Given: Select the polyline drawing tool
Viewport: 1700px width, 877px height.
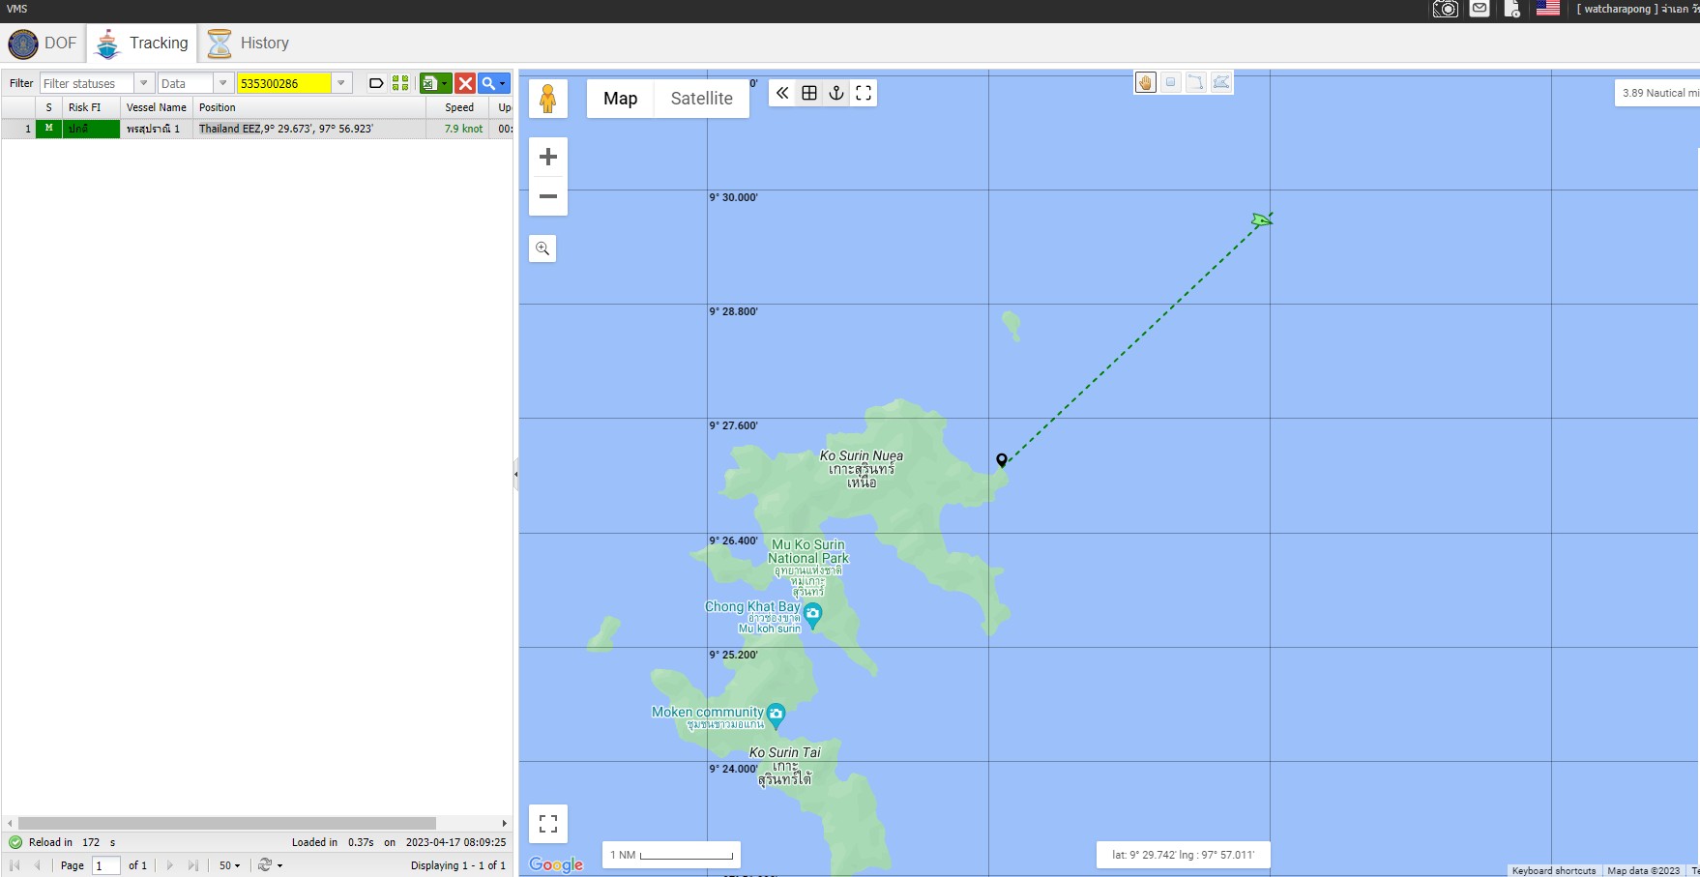Looking at the screenshot, I should pyautogui.click(x=1196, y=82).
